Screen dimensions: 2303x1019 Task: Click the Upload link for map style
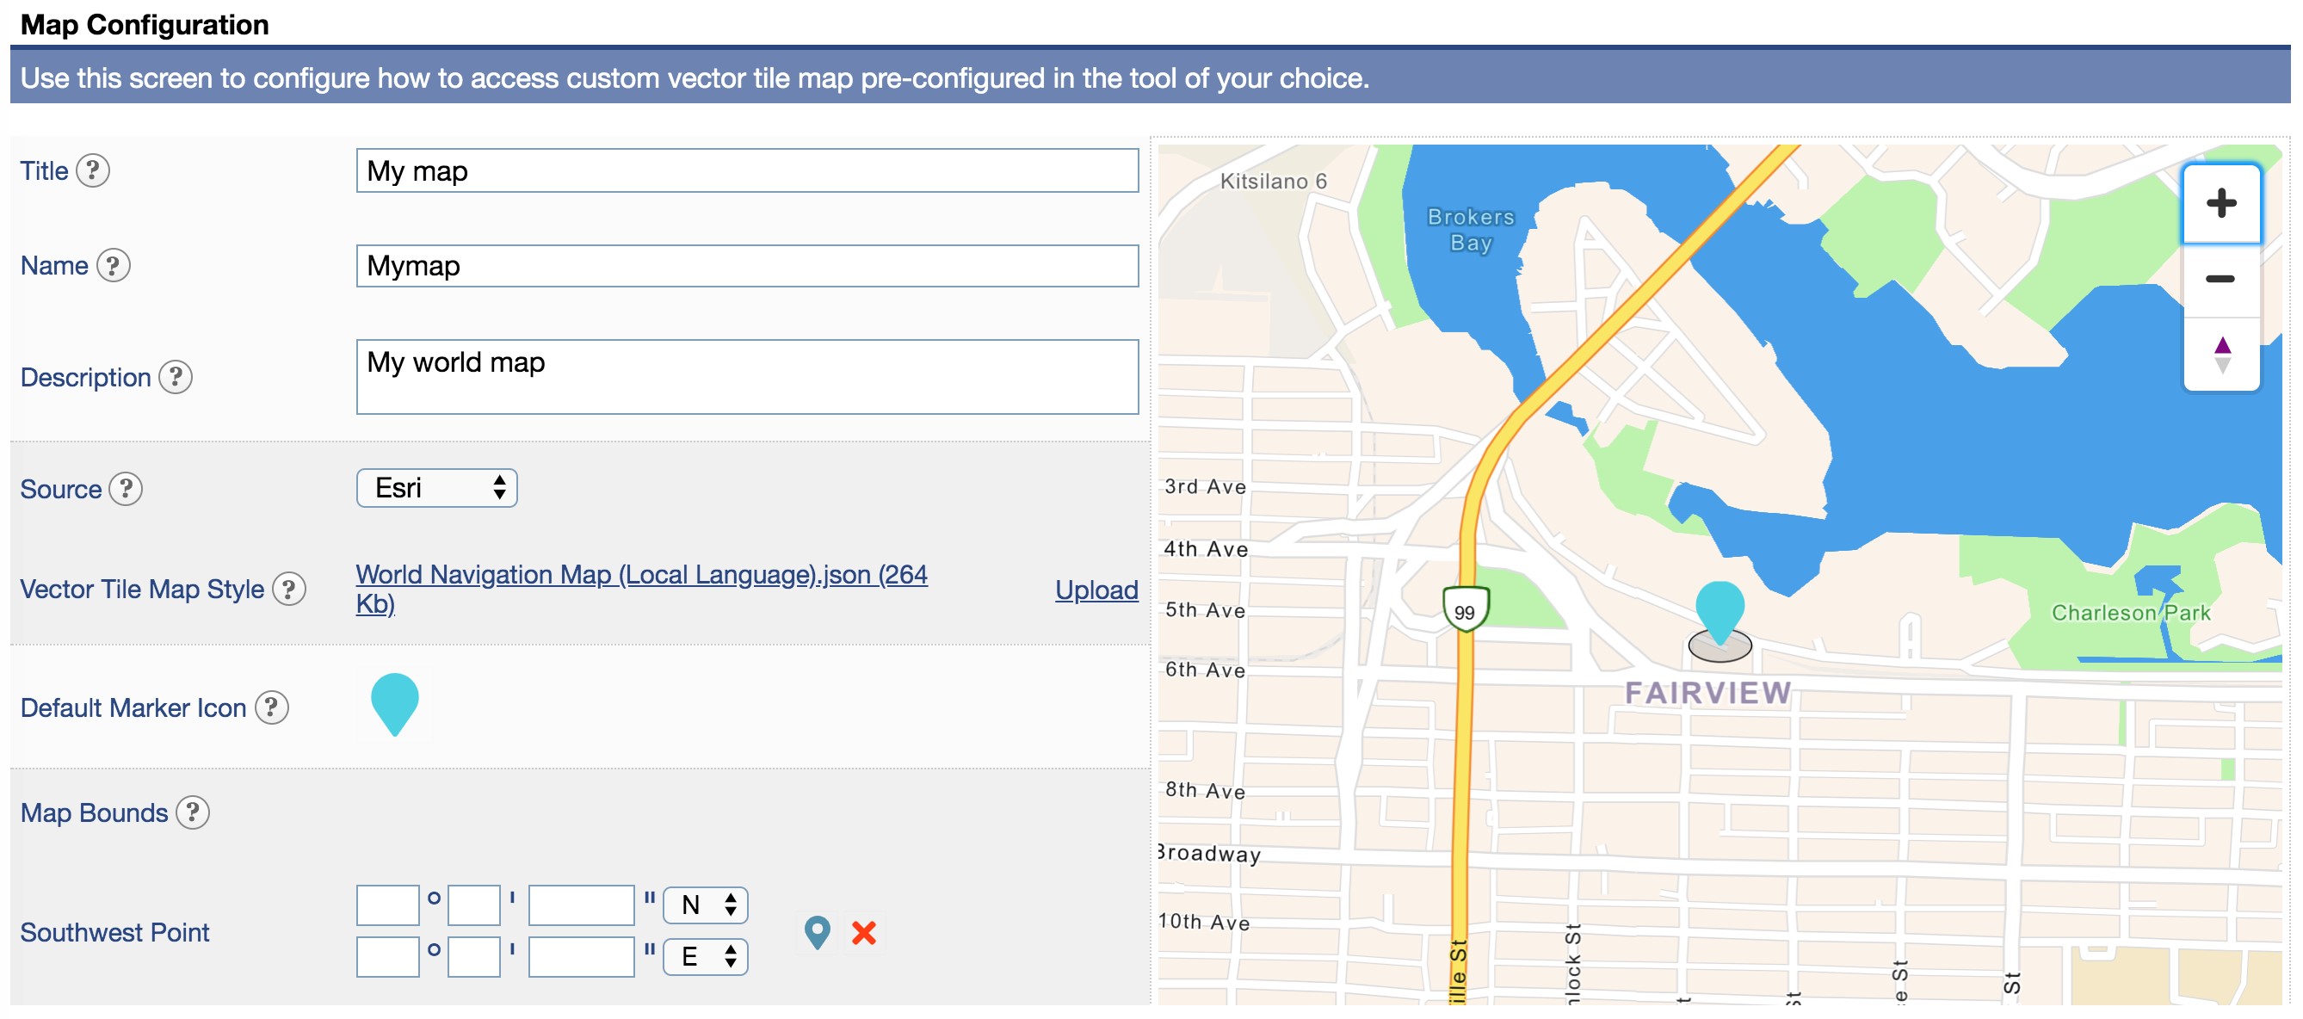click(x=1096, y=590)
